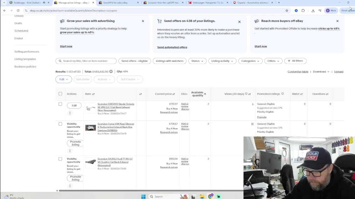This screenshot has height=199, width=355.
Task: Open more actions menu for Audi TT listing
Action: click(x=70, y=186)
